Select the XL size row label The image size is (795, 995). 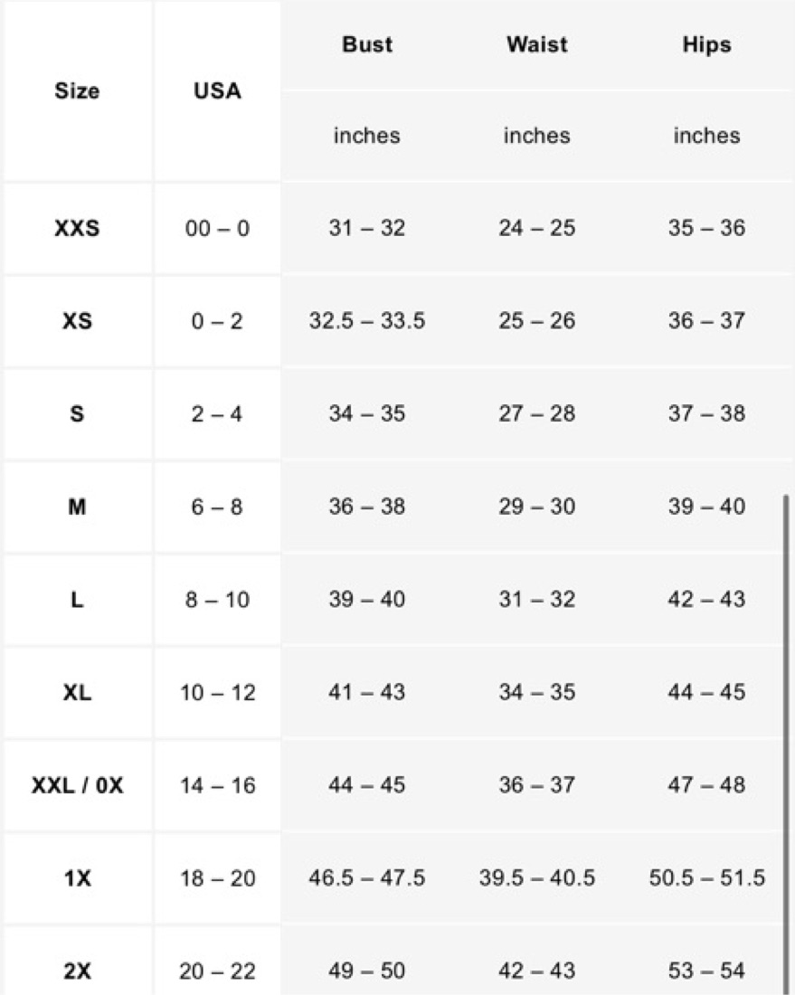[x=77, y=692]
